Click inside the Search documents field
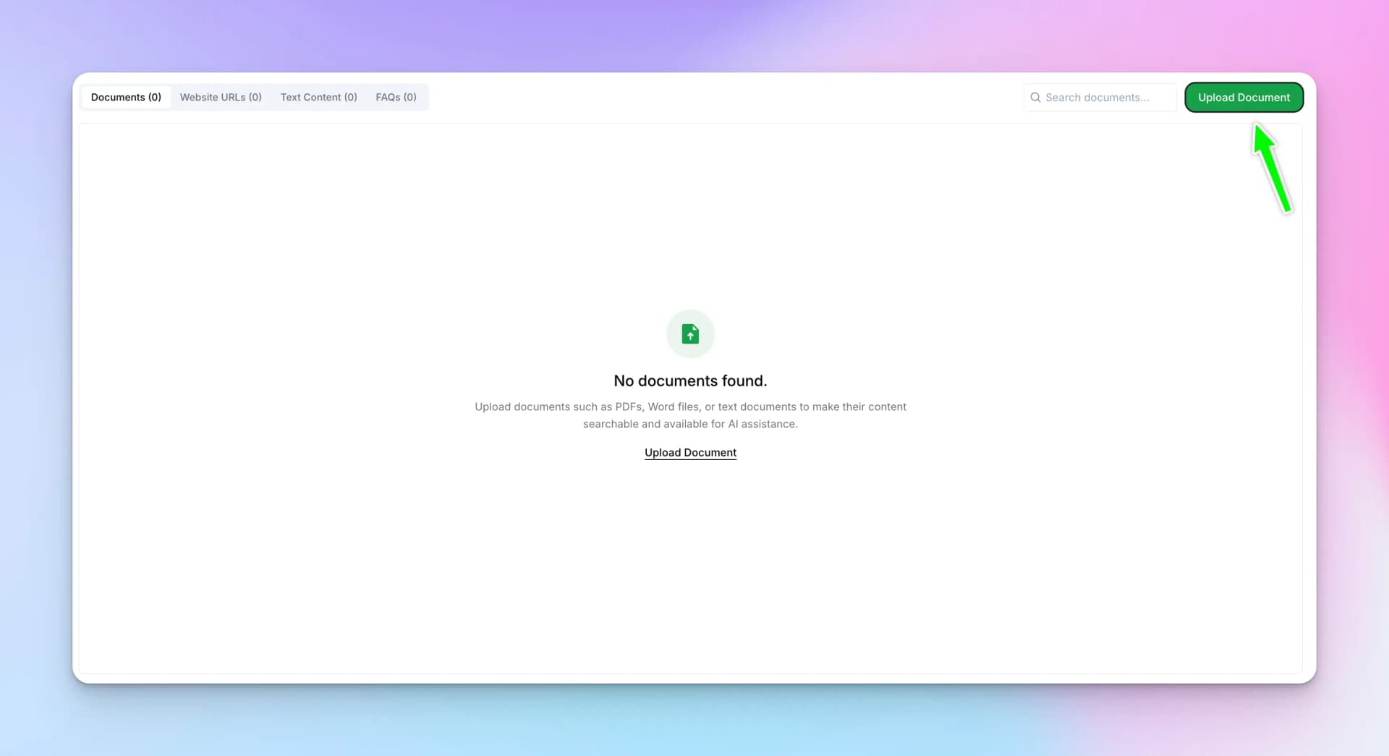The image size is (1389, 756). (x=1107, y=97)
